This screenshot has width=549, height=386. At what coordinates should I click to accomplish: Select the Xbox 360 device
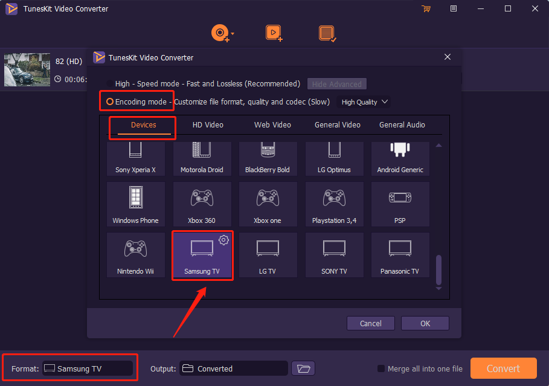[x=202, y=204]
